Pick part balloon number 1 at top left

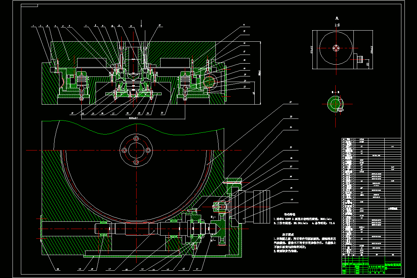(x=33, y=26)
